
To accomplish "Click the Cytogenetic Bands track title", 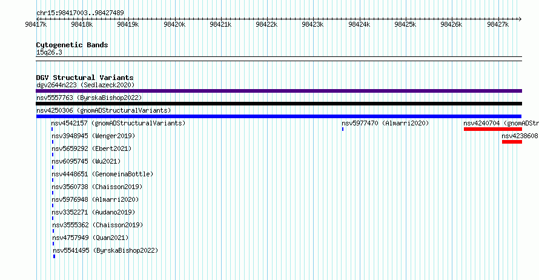I will point(72,45).
